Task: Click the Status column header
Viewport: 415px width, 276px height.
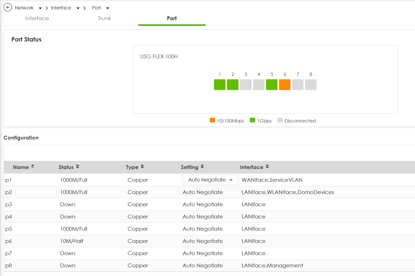Action: coord(66,167)
